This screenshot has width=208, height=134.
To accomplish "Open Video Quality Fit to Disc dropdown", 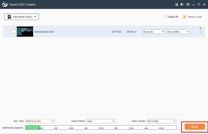I will coord(162,121).
